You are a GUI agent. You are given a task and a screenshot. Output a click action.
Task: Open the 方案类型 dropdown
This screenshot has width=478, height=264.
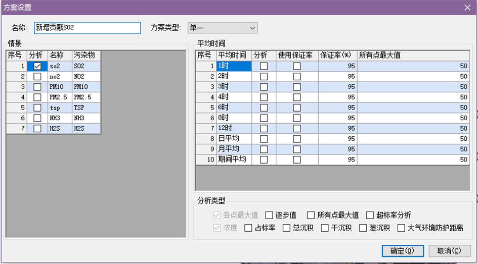(222, 28)
